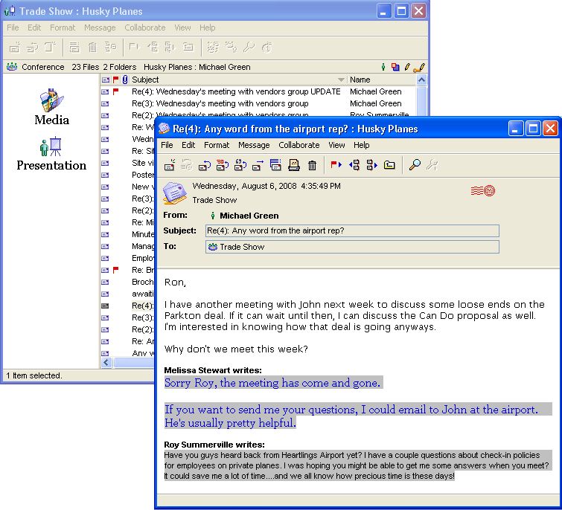Click sort arrow on Subject column
Image resolution: width=562 pixels, height=510 pixels.
pos(341,80)
